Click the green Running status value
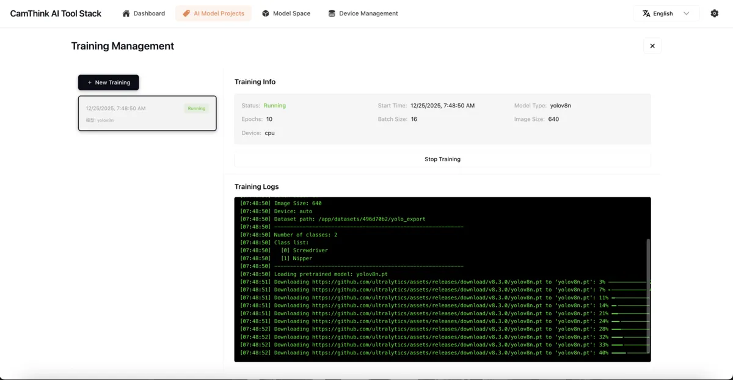Image resolution: width=733 pixels, height=380 pixels. 275,106
